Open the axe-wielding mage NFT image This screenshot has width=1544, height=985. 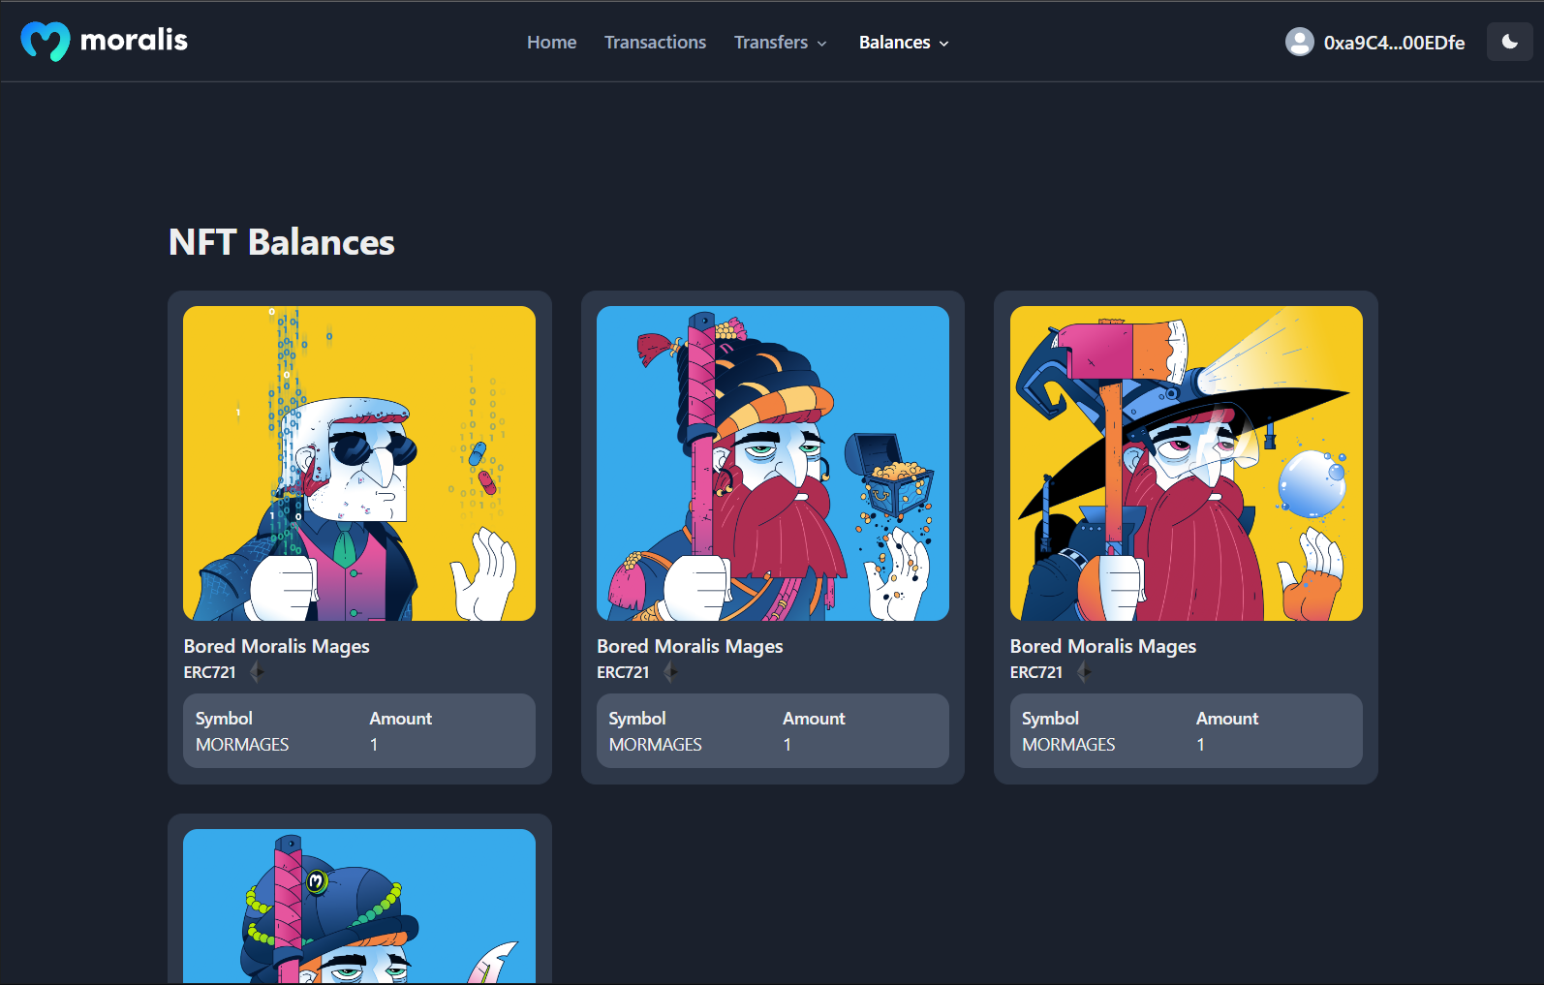tap(1187, 463)
